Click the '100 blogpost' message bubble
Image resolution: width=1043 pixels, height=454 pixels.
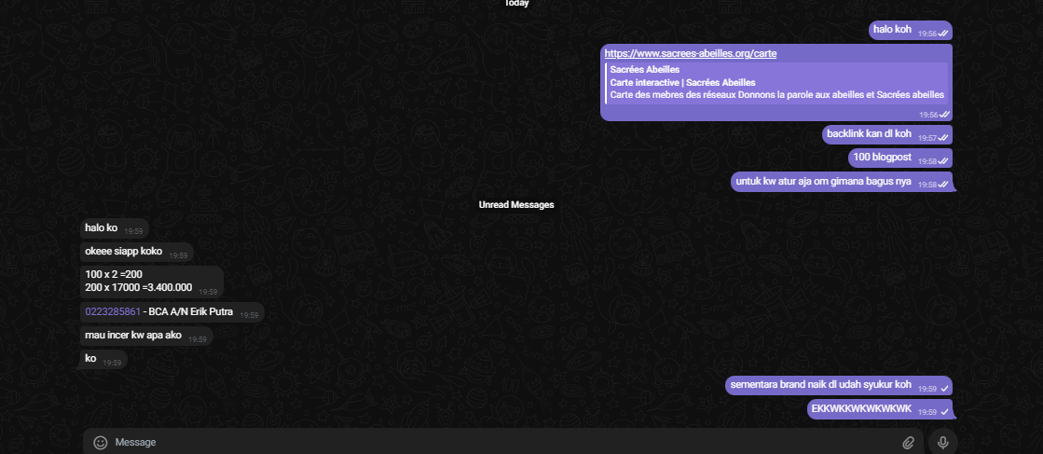point(881,158)
